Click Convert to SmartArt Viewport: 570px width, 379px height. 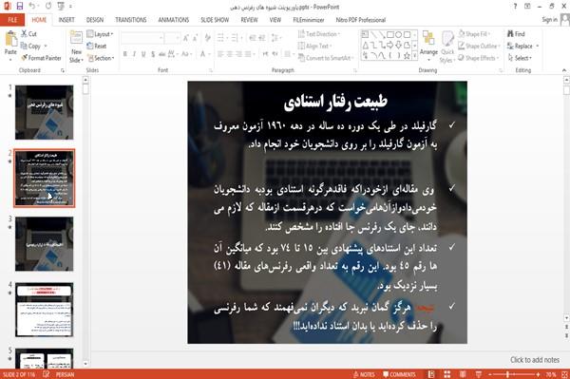[x=325, y=58]
